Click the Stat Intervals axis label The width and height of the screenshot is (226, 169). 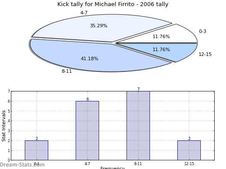point(3,126)
